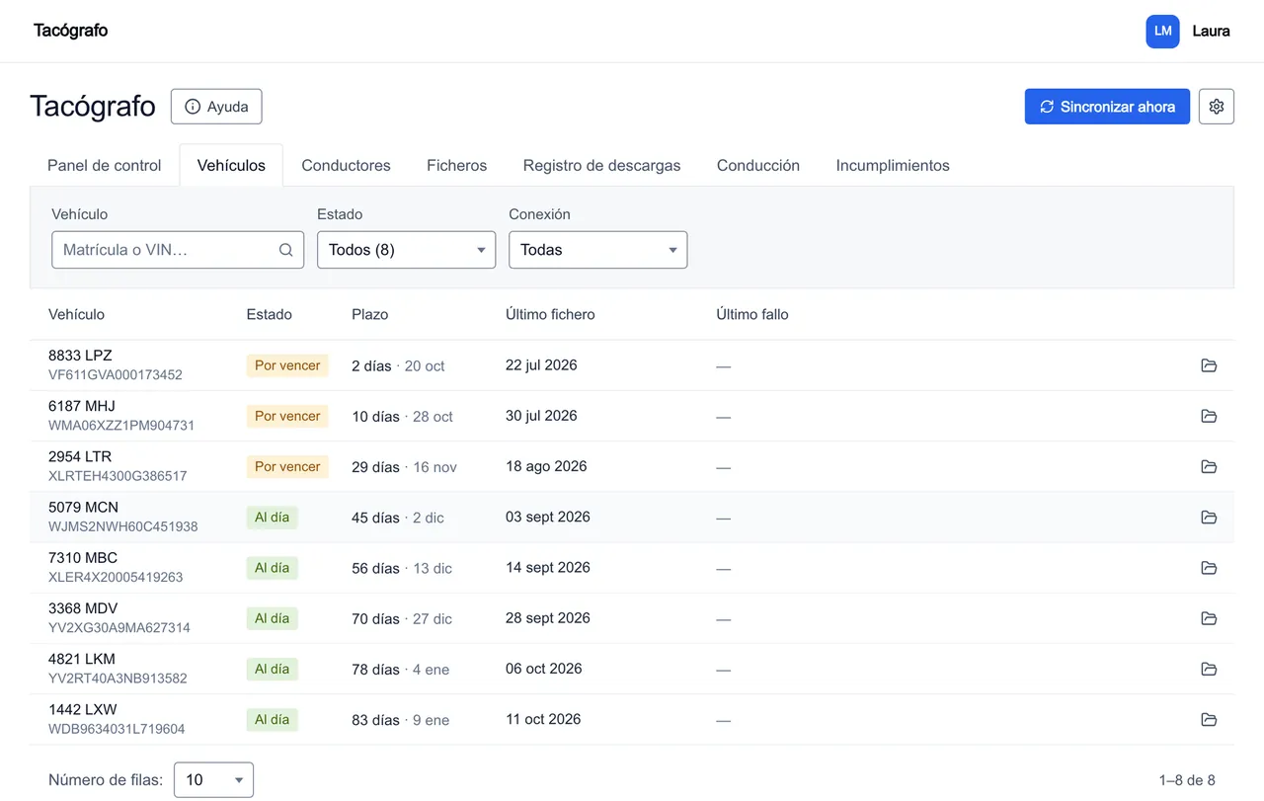Click the date 14 sept 2026
The width and height of the screenshot is (1264, 801).
548,568
